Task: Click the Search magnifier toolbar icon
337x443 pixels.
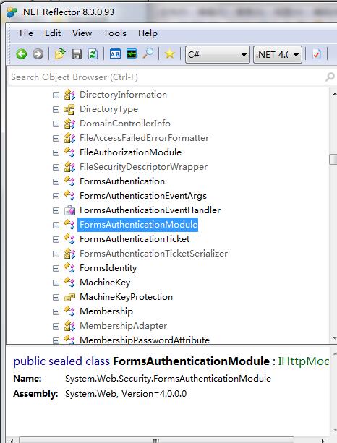Action: point(148,53)
